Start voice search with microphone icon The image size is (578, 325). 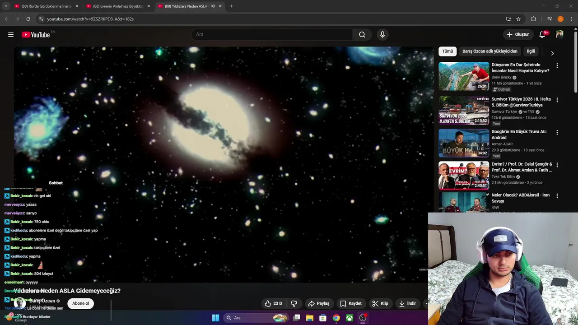382,35
